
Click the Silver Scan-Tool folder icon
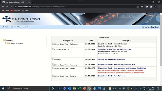[9, 43]
